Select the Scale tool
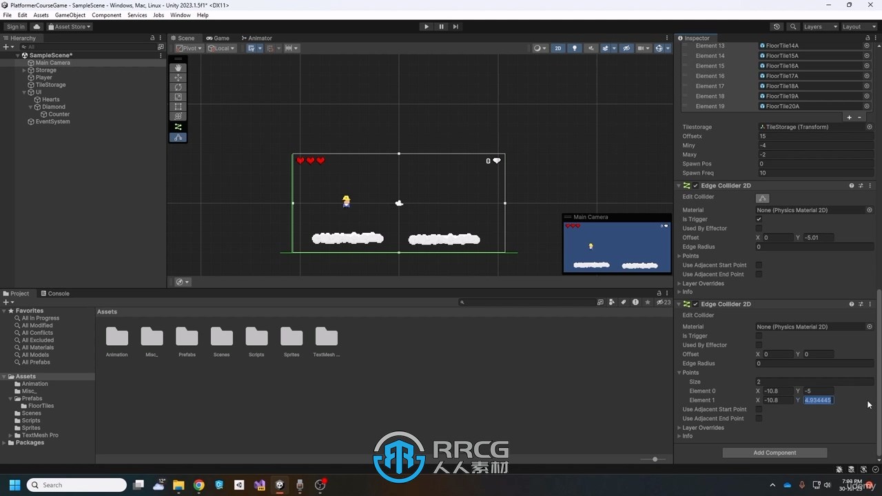Viewport: 882px width, 496px height. click(178, 97)
